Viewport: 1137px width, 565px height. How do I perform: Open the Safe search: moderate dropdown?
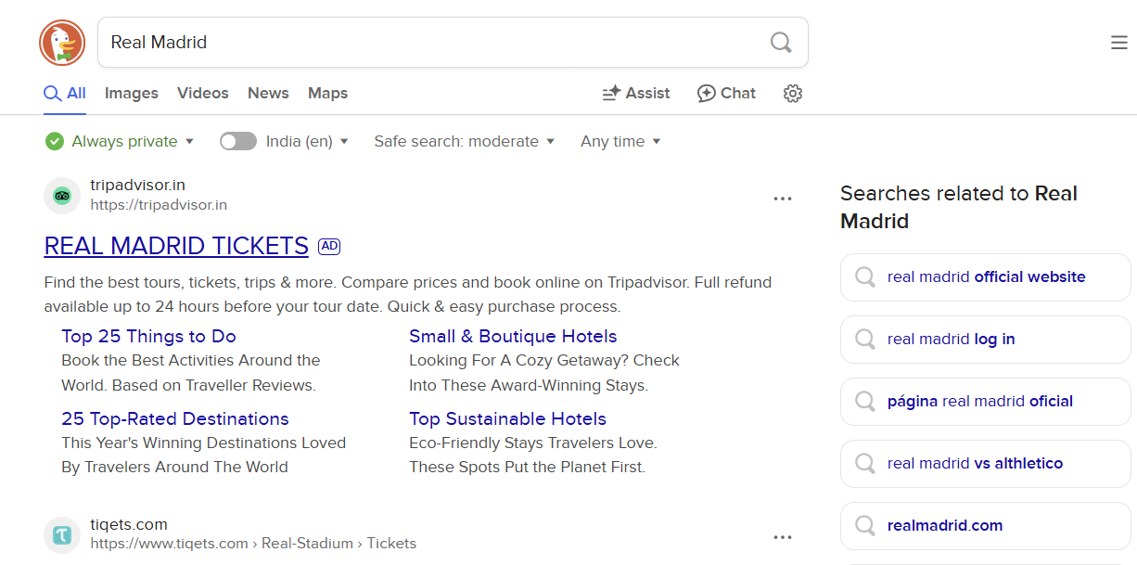pos(464,141)
